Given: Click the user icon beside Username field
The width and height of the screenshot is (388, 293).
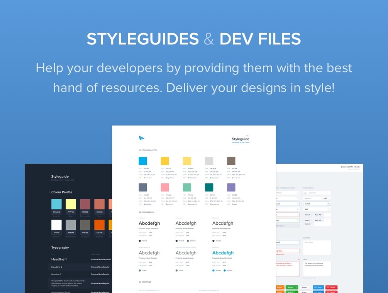Looking at the screenshot, I should [305, 193].
